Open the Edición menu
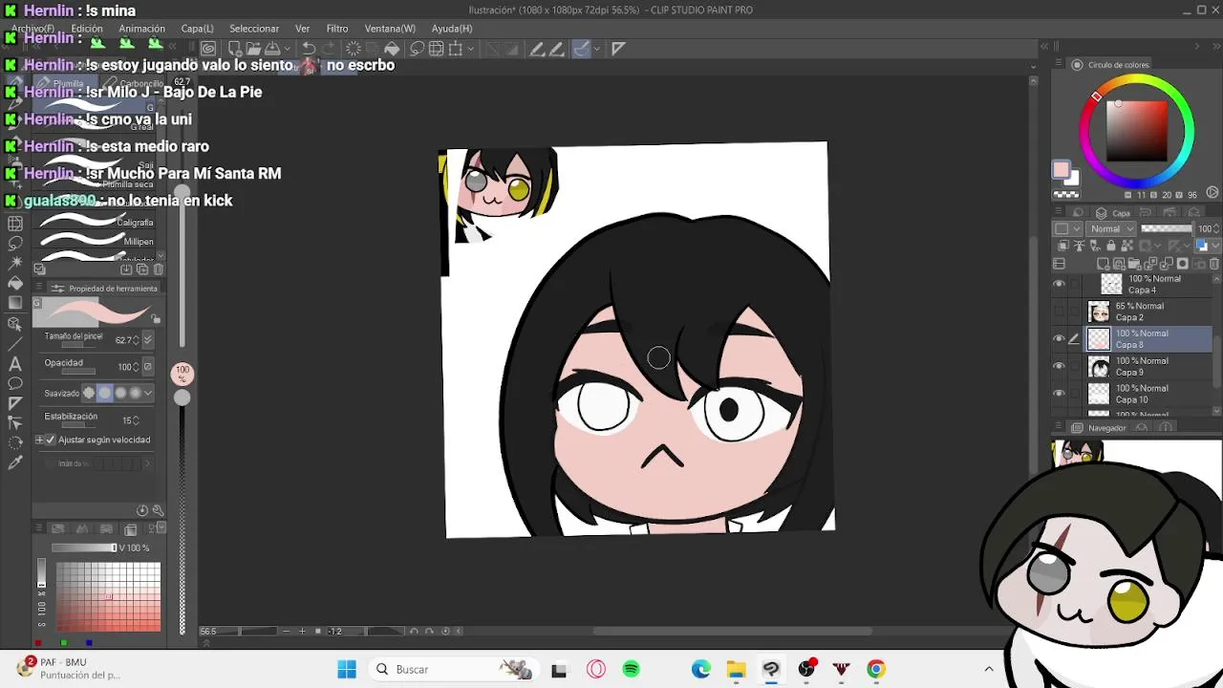The height and width of the screenshot is (688, 1223). [x=87, y=29]
